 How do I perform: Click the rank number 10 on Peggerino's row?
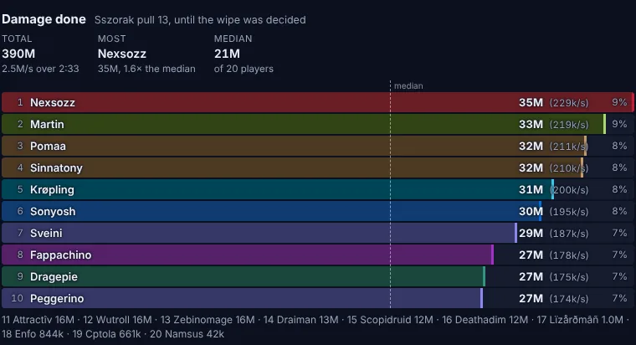(x=17, y=298)
